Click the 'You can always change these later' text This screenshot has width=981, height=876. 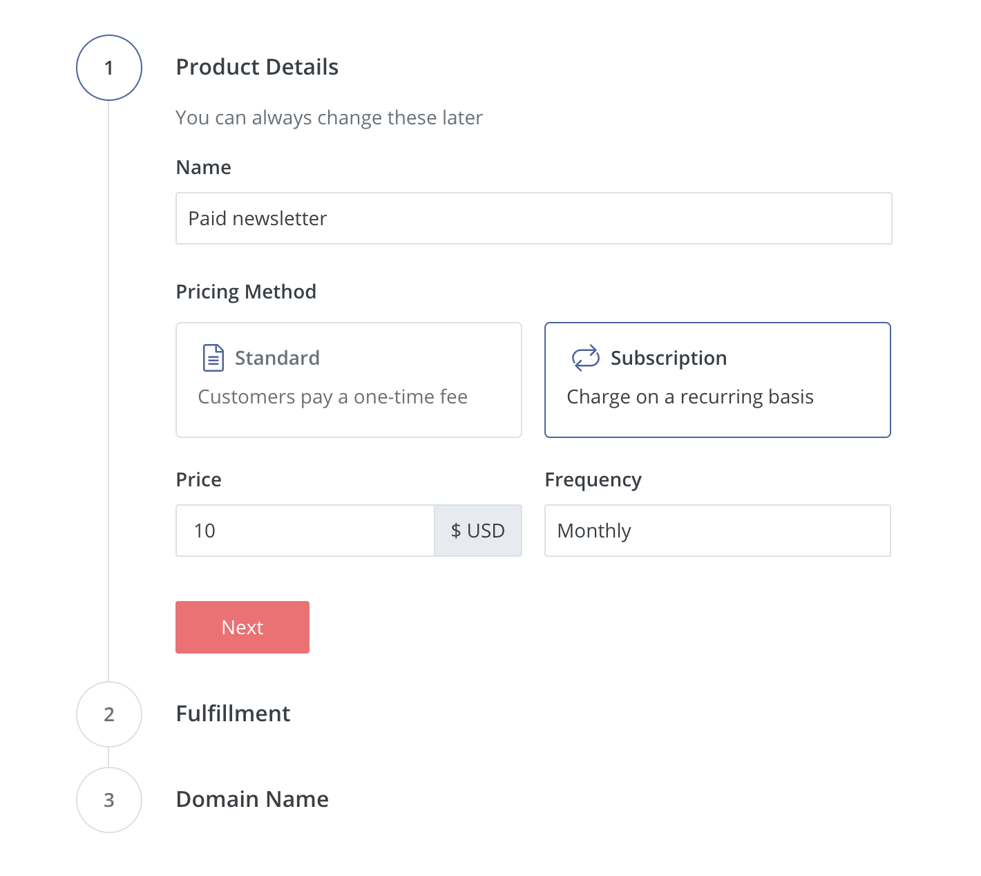[329, 118]
